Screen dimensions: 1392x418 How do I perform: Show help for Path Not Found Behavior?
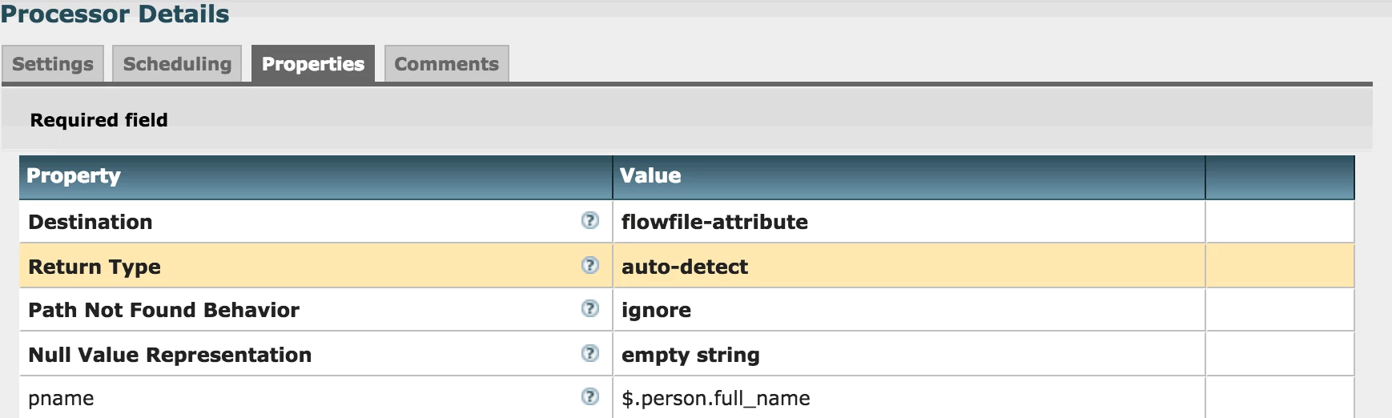(589, 308)
